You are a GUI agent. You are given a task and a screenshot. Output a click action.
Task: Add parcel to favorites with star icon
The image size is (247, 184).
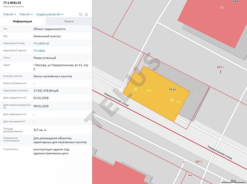[86, 15]
